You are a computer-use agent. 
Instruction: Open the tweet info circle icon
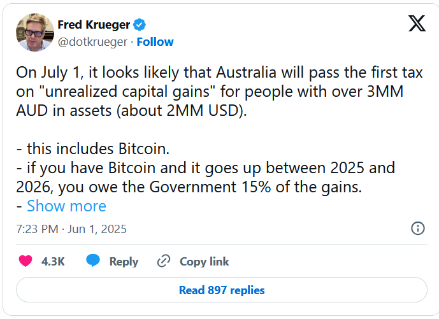[418, 228]
